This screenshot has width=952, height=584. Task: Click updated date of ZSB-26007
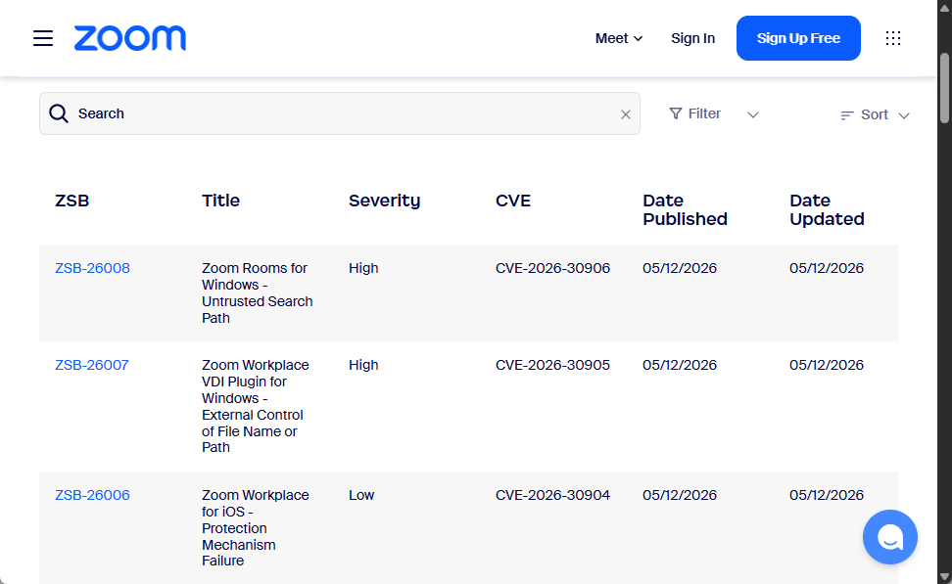pos(827,365)
